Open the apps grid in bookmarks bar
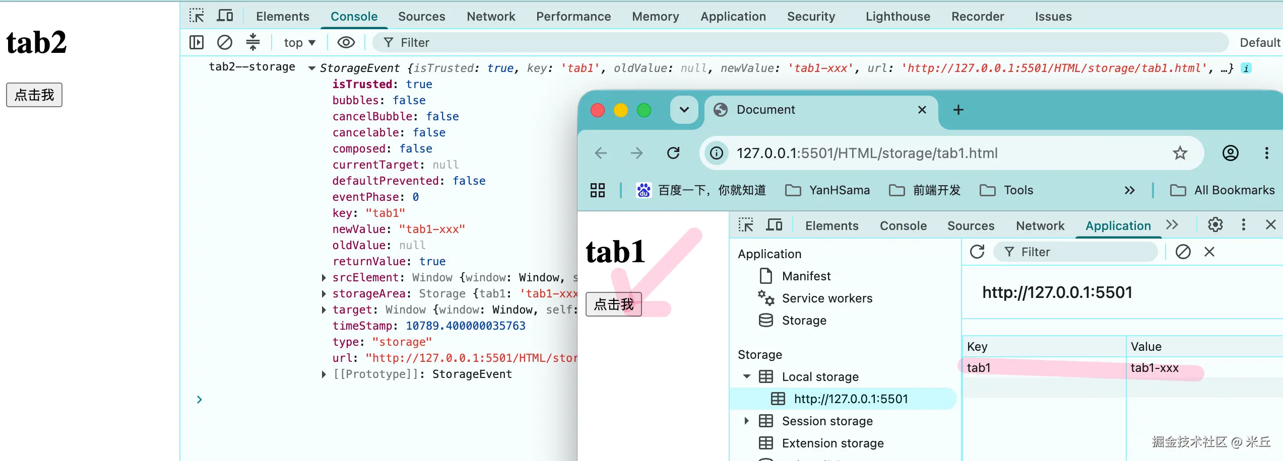The width and height of the screenshot is (1283, 461). click(598, 190)
